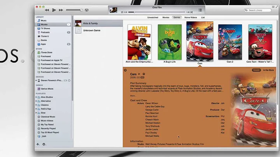Viewport: 280px width, 157px height.
Task: Start playback with the play button
Action: pos(54,10)
